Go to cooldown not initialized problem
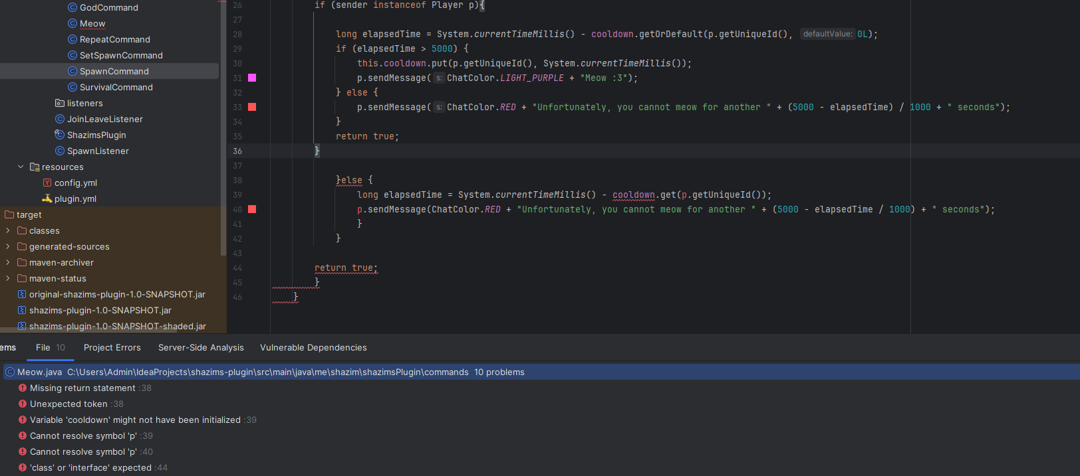 (135, 420)
